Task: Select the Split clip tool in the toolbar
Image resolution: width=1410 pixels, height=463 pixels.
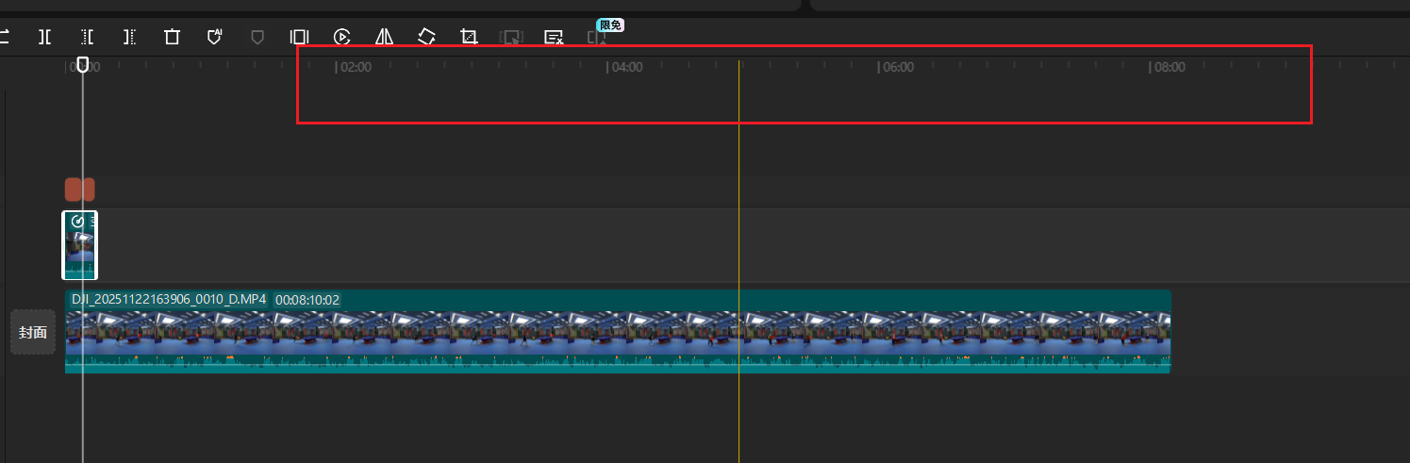Action: (44, 37)
